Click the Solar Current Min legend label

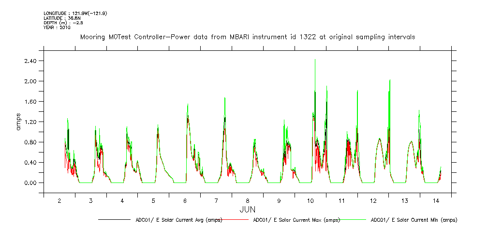pyautogui.click(x=414, y=220)
